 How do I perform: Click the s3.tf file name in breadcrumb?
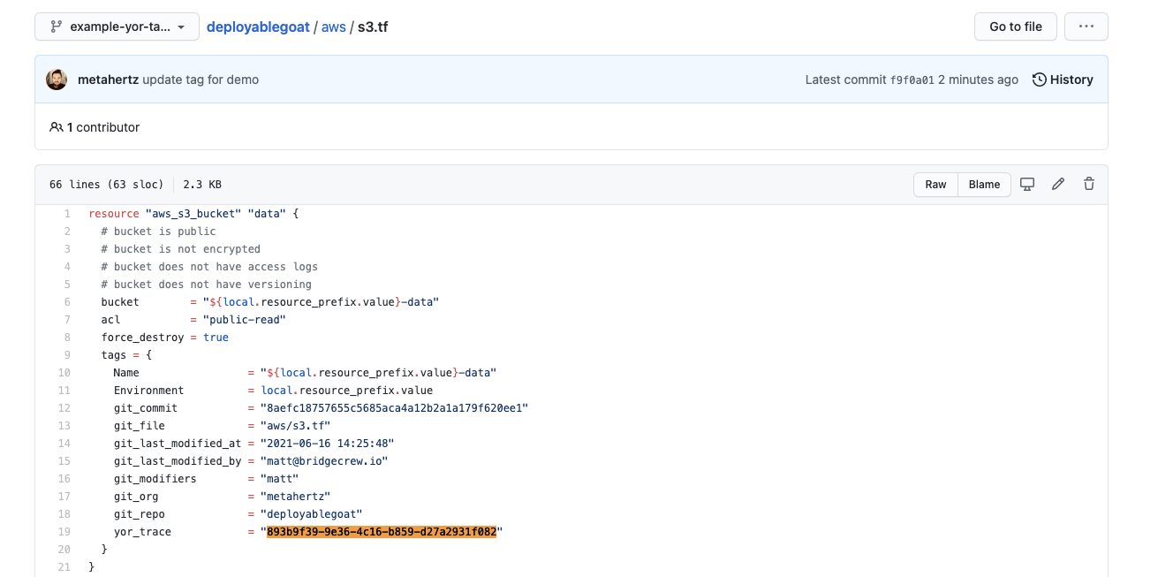point(373,27)
